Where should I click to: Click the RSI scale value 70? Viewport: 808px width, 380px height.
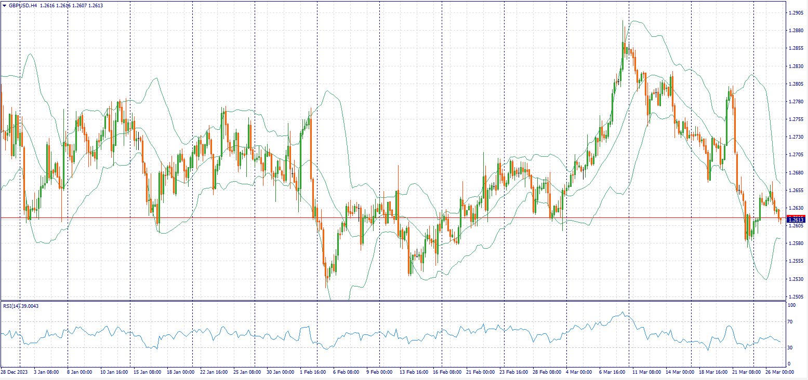(790, 322)
